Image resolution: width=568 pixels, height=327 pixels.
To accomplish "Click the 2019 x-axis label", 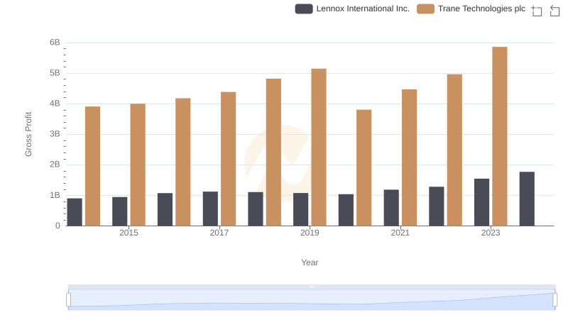I will click(310, 233).
